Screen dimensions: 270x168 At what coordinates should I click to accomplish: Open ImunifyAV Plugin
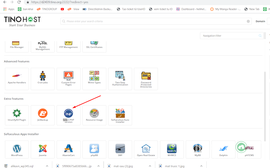[17, 115]
